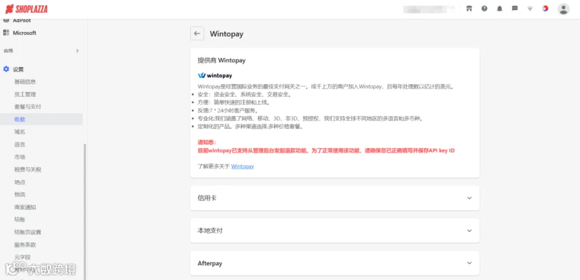The height and width of the screenshot is (280, 580).
Task: Click the Shoplazza logo
Action: coord(26,9)
